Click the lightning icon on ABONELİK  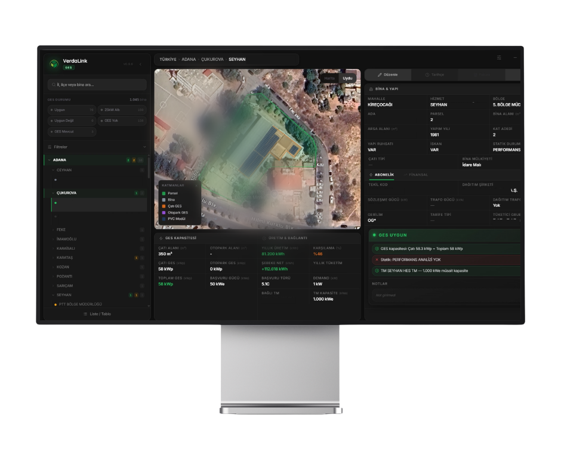[x=371, y=175]
